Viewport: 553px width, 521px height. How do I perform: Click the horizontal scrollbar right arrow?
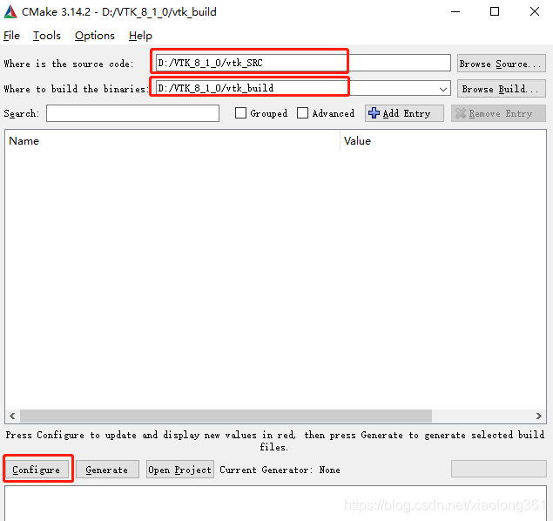click(x=538, y=416)
